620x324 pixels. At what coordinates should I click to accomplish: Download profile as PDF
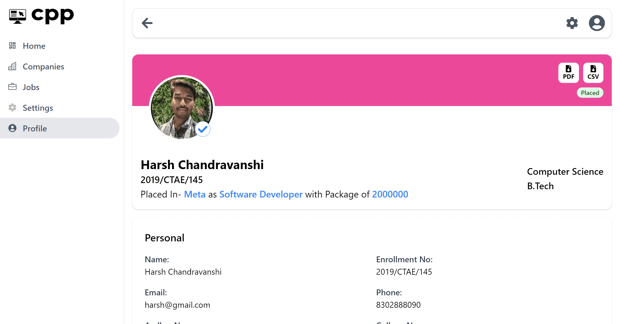pyautogui.click(x=569, y=73)
